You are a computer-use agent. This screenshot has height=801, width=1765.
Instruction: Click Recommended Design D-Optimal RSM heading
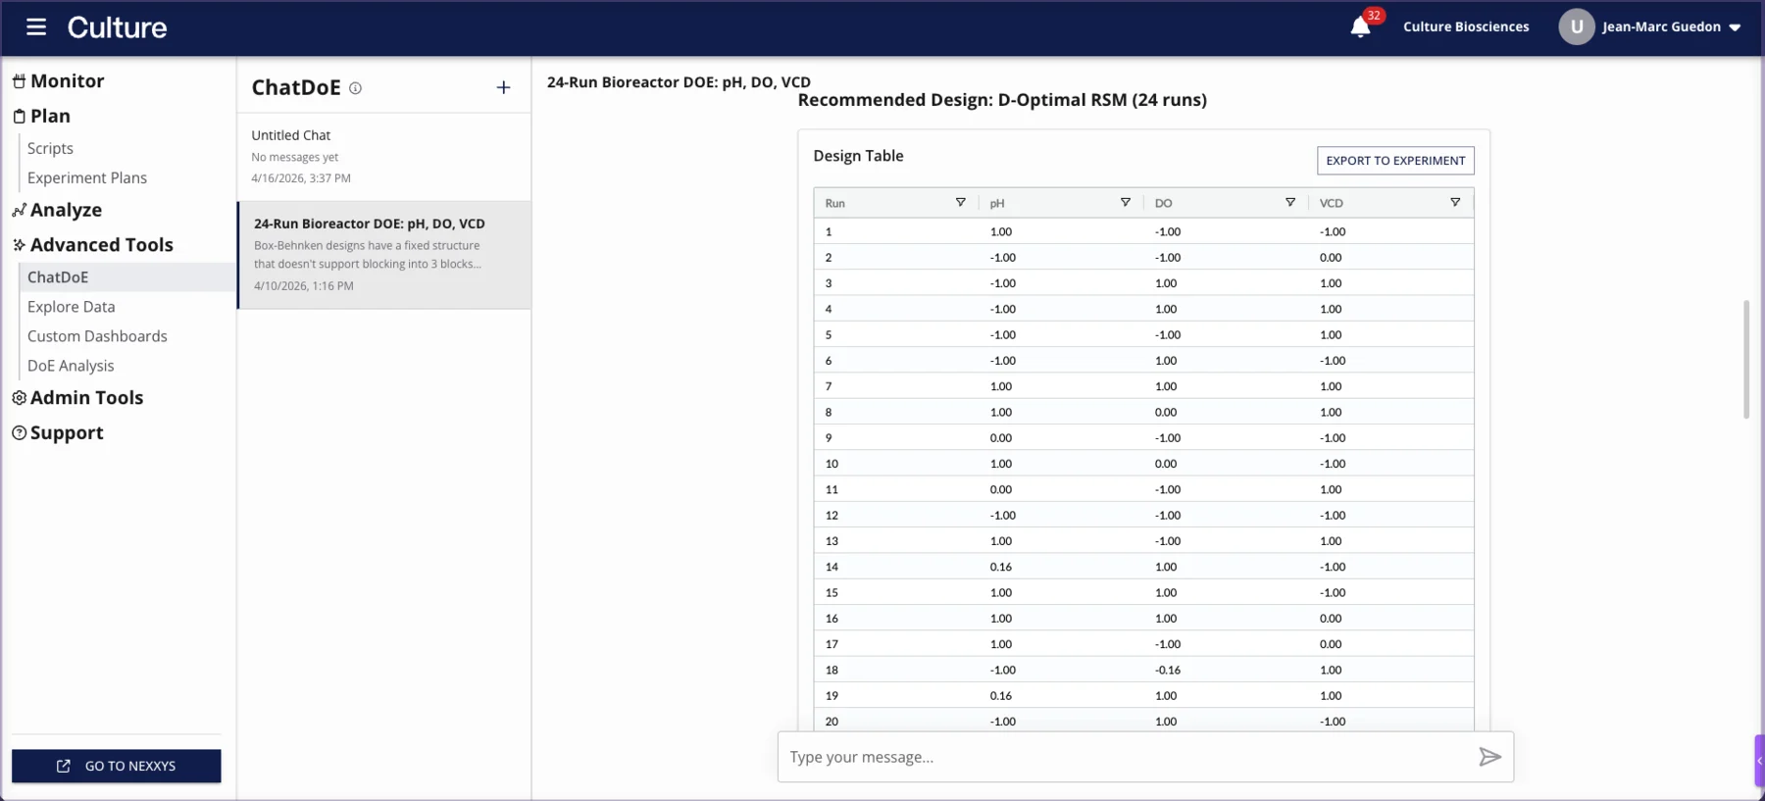coord(1002,100)
